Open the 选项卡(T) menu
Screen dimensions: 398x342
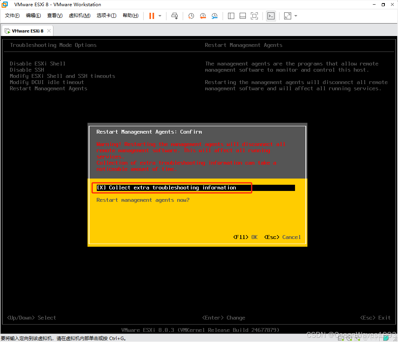click(106, 15)
